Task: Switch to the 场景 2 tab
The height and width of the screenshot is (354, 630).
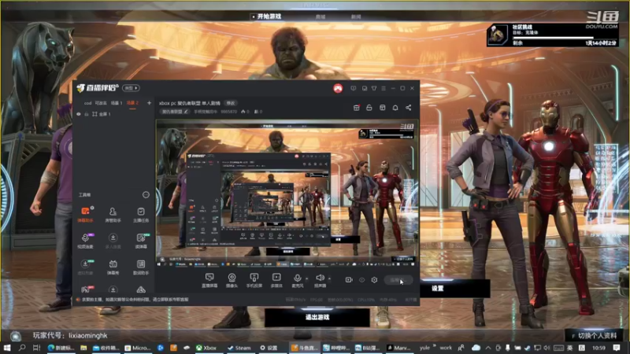Action: (132, 103)
